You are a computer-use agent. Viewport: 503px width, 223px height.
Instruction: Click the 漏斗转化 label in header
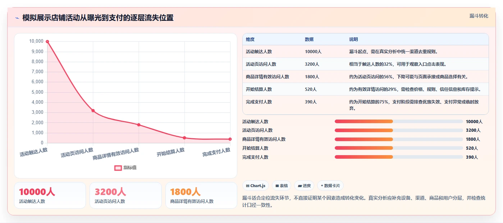(479, 16)
